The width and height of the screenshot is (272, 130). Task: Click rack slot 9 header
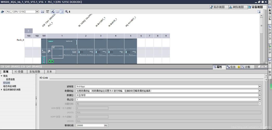[166, 36]
